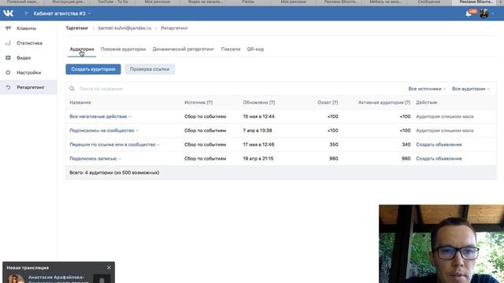Click the date 7 апр в 13:38
Viewport: 504px width, 283px height.
click(x=258, y=130)
